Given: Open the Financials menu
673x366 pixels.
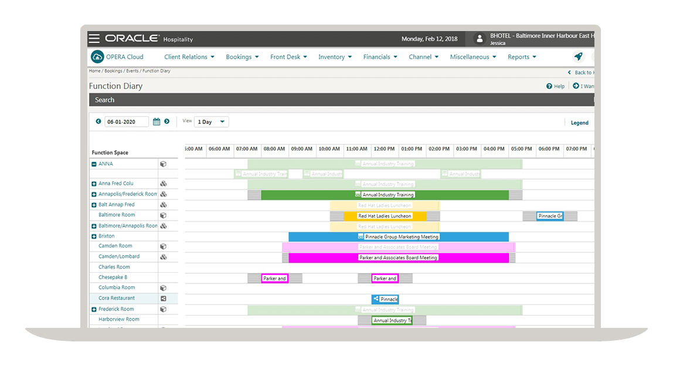Looking at the screenshot, I should point(380,57).
